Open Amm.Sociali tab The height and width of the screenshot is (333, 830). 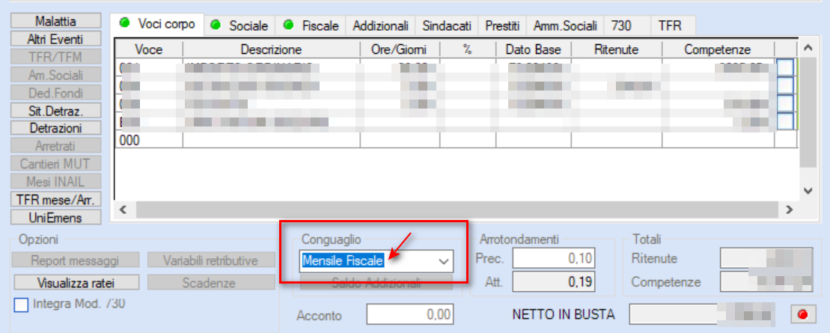click(565, 25)
